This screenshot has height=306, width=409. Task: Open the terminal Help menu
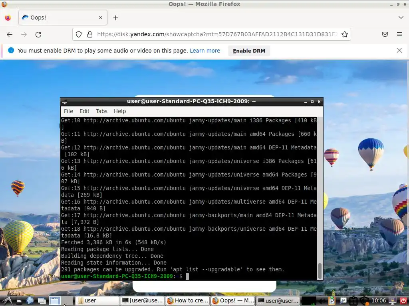[120, 111]
